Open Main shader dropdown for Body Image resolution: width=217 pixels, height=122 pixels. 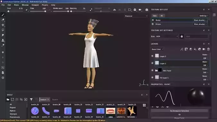tap(200, 20)
